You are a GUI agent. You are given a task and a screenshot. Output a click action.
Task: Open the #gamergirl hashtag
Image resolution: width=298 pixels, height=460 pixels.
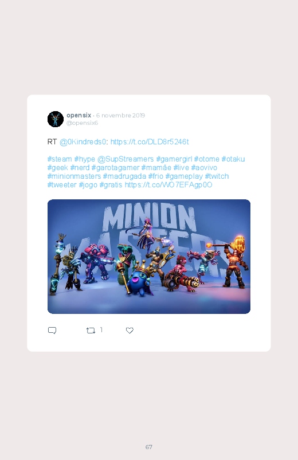(174, 159)
